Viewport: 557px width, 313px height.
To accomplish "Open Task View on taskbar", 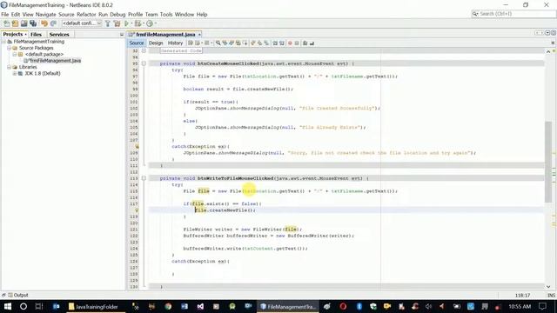I will (x=39, y=306).
